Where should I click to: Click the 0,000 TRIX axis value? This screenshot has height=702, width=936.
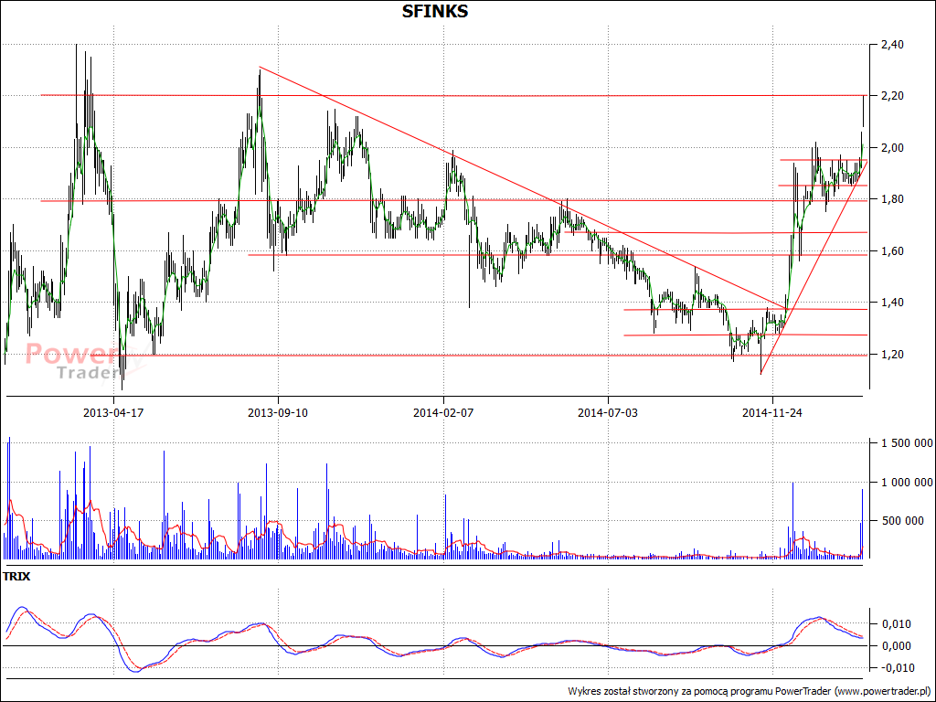tap(897, 646)
